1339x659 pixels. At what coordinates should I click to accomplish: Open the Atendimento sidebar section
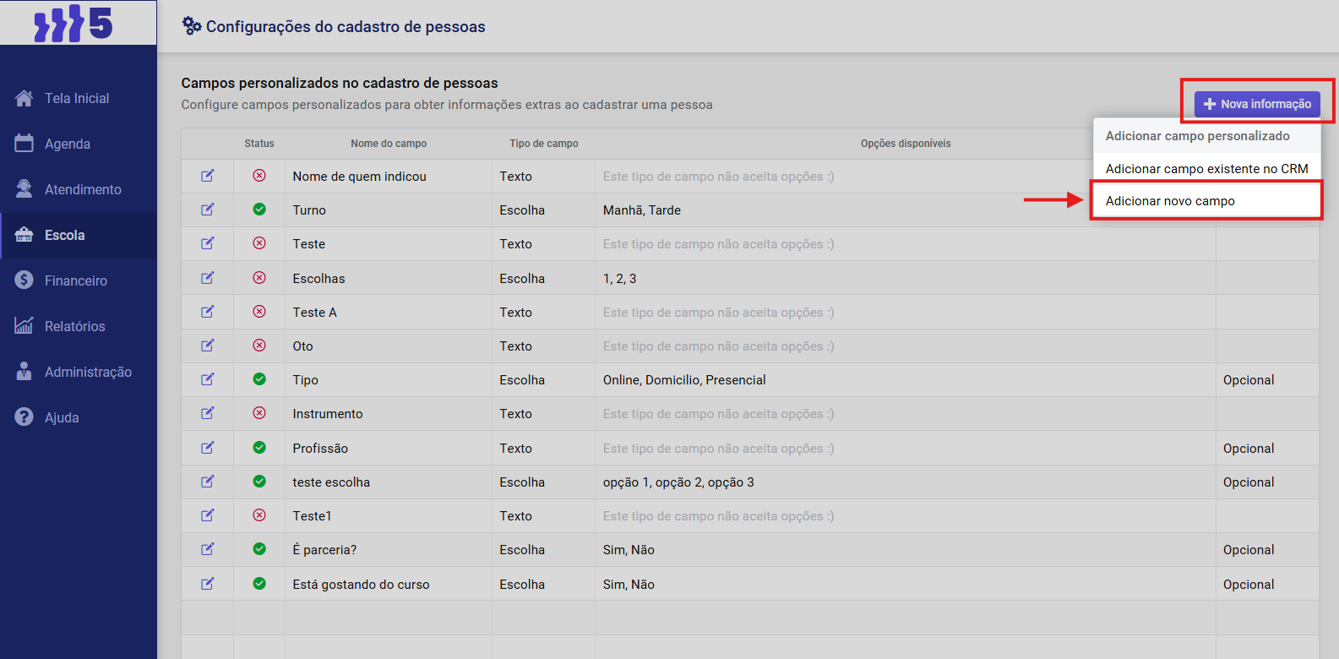point(83,189)
